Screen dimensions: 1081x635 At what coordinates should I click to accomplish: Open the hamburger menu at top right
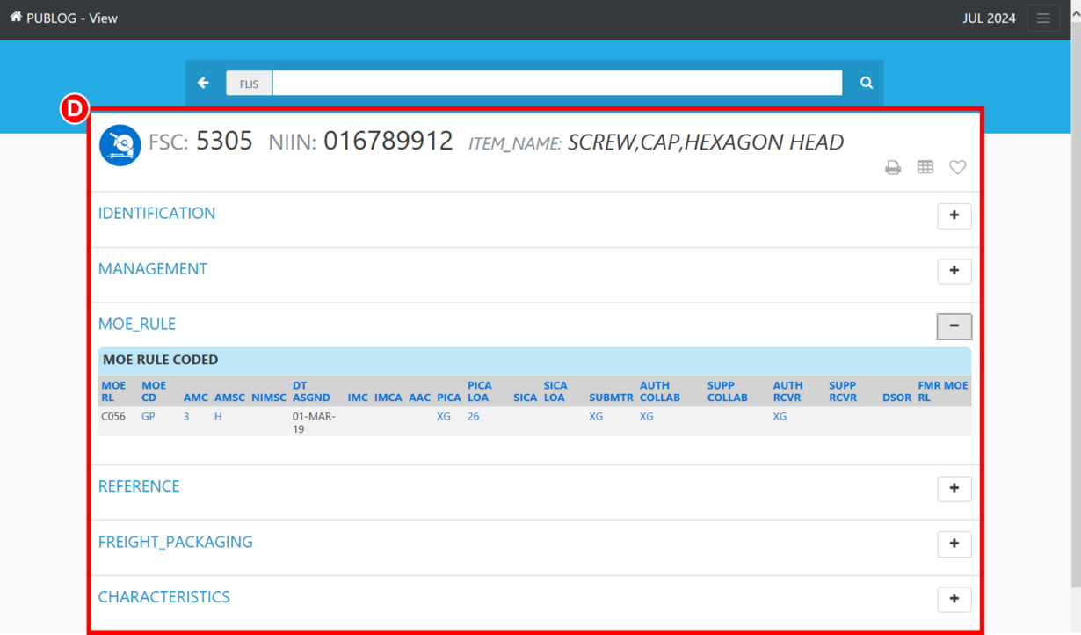click(x=1043, y=18)
